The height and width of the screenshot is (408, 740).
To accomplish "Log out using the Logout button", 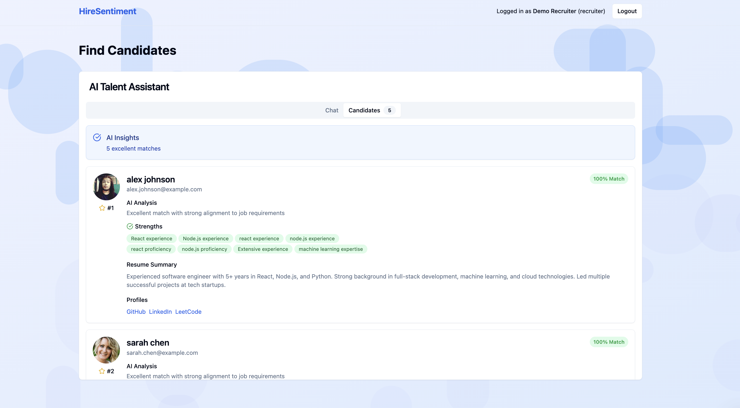I will [627, 11].
